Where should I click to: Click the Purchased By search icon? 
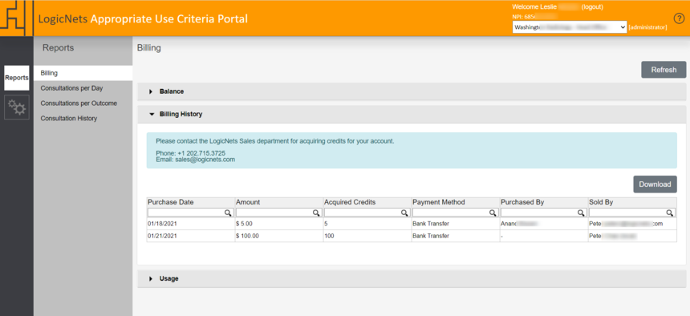582,213
